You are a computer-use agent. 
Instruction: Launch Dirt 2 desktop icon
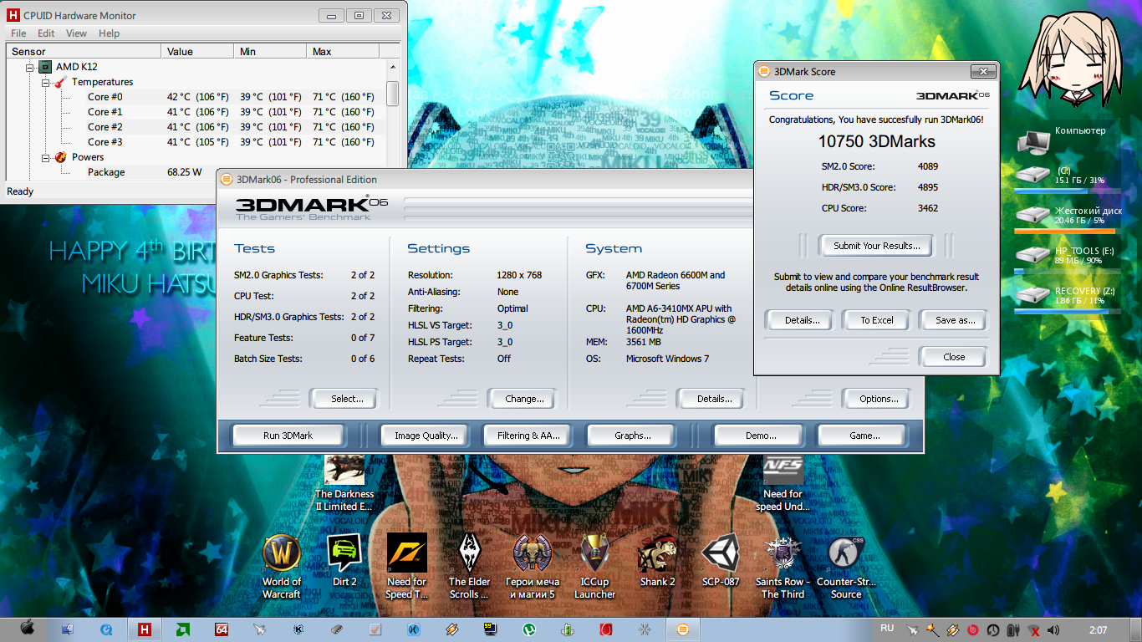[x=344, y=560]
